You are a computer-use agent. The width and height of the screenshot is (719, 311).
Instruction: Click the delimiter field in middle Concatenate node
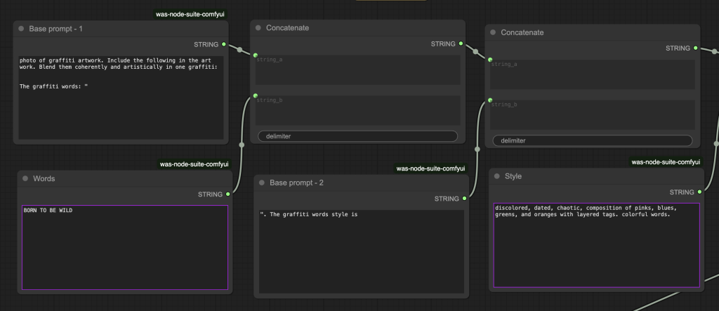[x=357, y=136]
